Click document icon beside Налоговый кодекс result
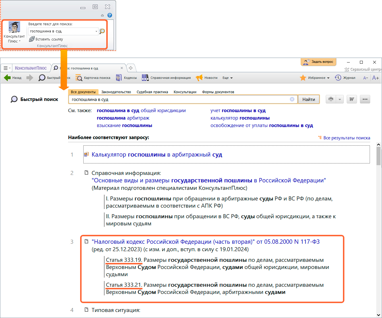The width and height of the screenshot is (382, 318). [x=86, y=241]
